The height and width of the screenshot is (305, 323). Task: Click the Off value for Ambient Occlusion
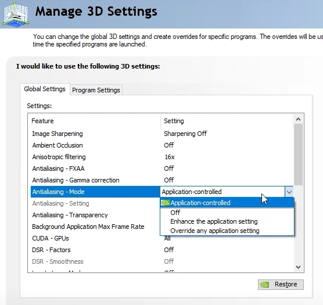tap(168, 145)
